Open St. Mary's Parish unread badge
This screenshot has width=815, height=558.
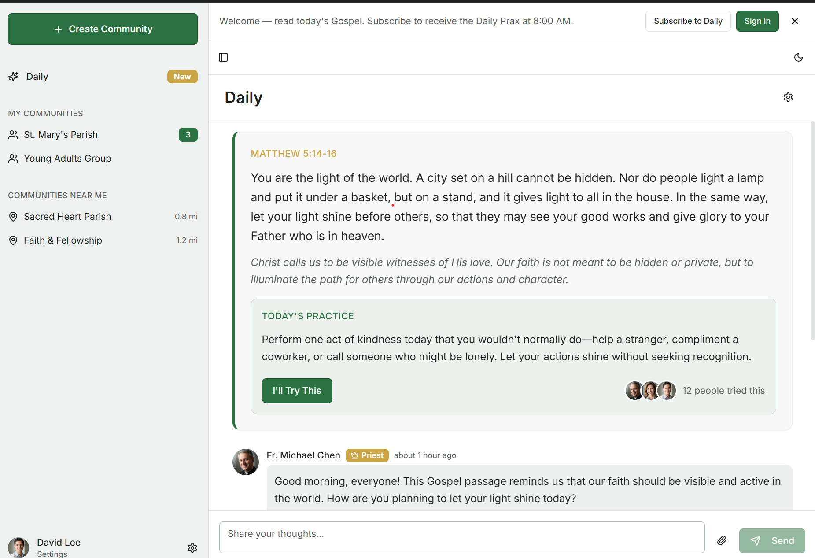pos(188,135)
